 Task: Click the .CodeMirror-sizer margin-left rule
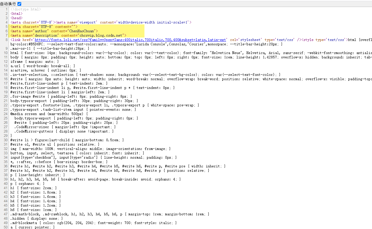click(65, 127)
